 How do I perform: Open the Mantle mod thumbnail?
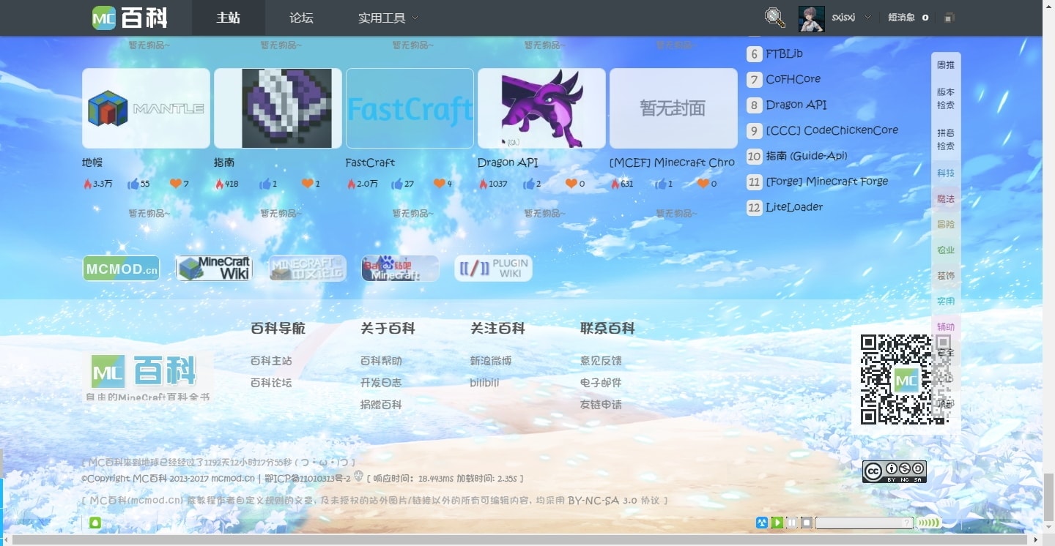pyautogui.click(x=146, y=108)
